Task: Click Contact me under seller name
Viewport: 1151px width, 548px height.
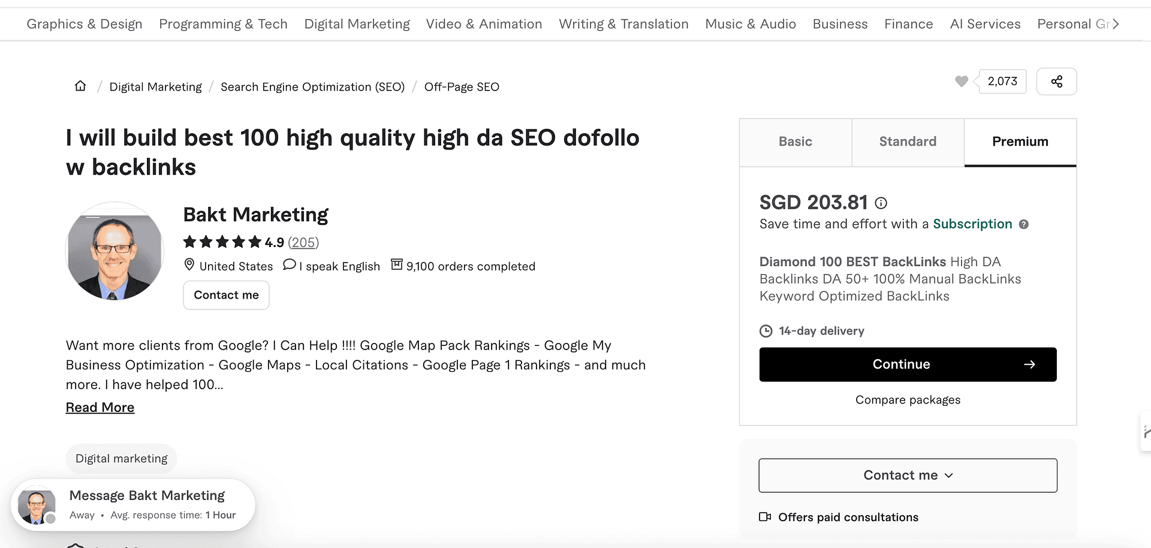Action: (x=226, y=295)
